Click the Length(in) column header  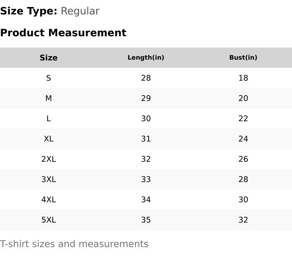146,58
